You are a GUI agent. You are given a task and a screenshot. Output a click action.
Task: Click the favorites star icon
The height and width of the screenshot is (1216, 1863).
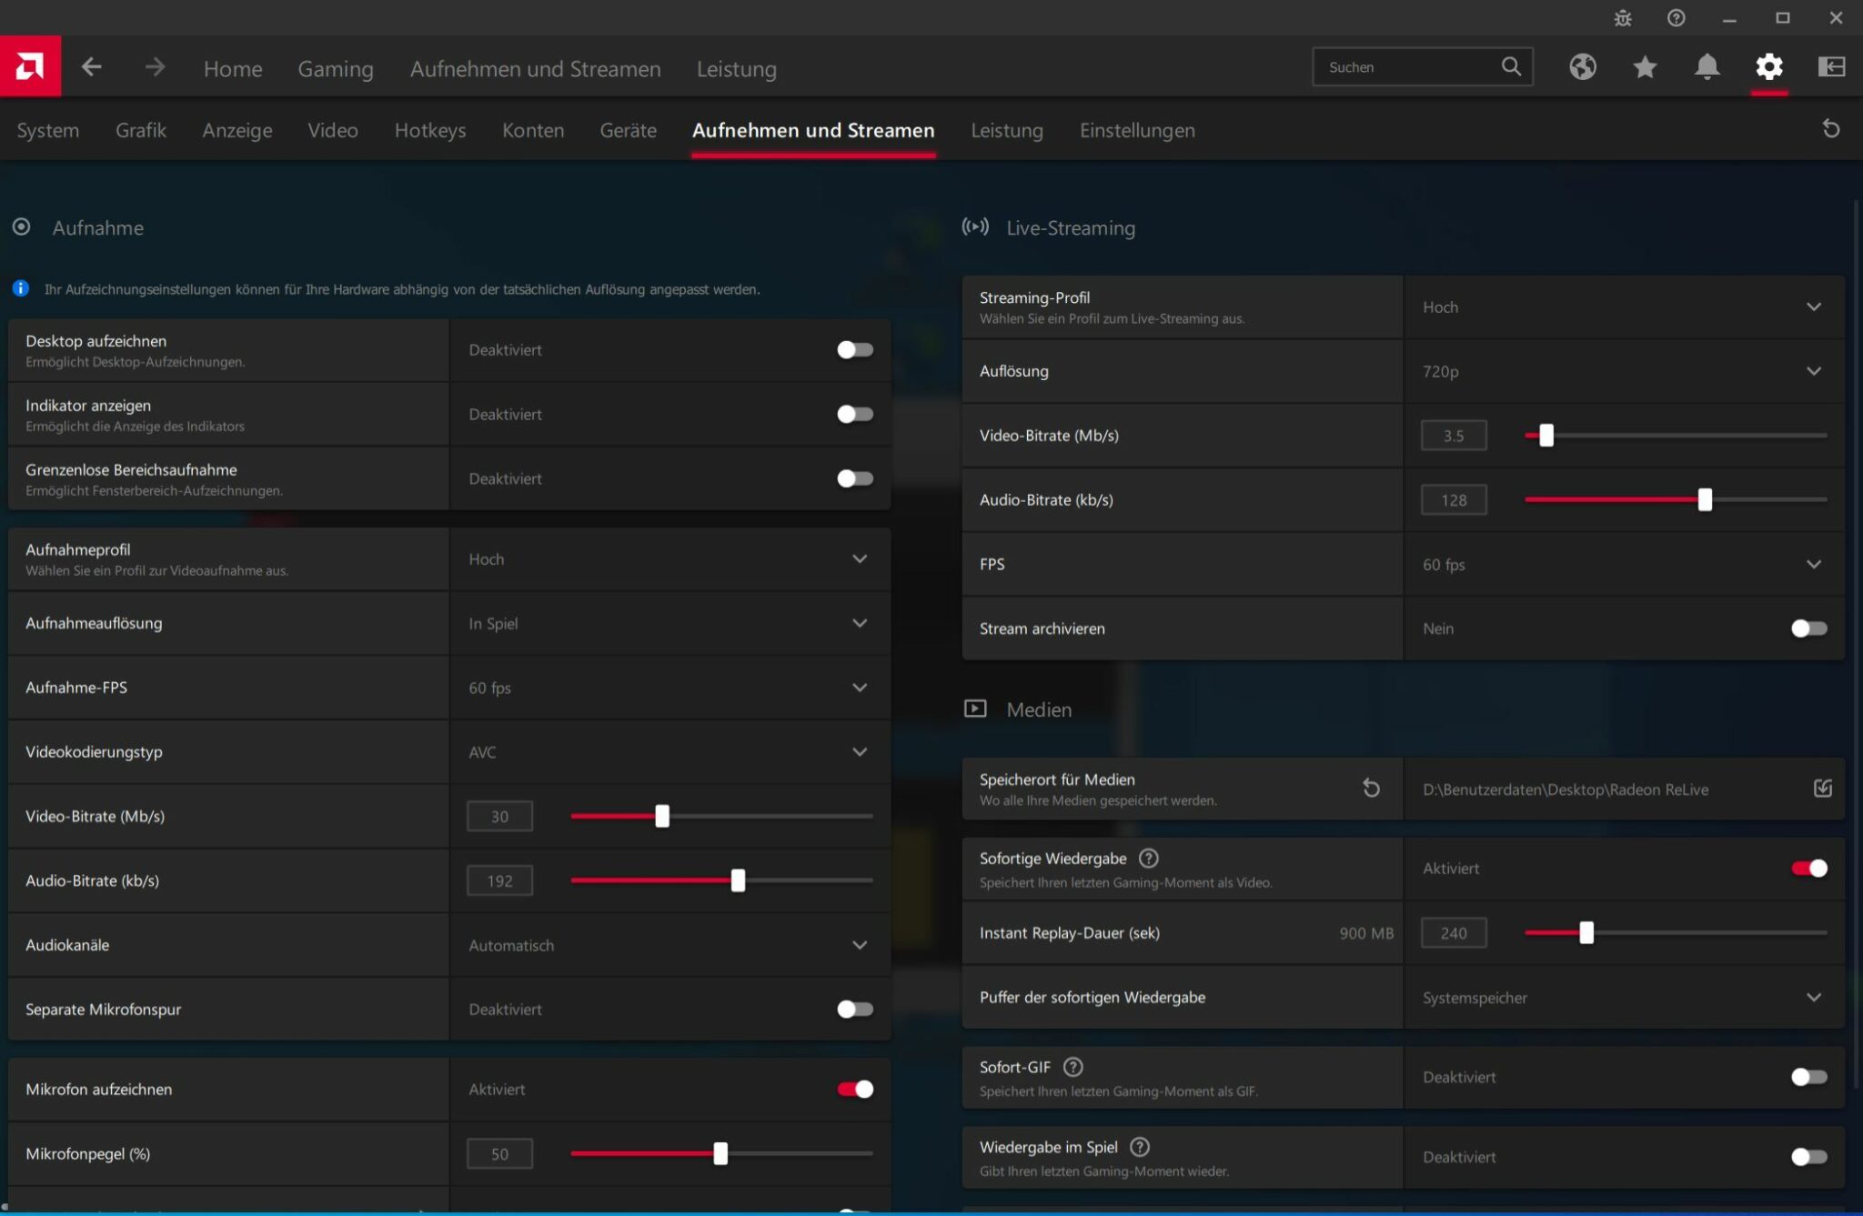coord(1644,66)
